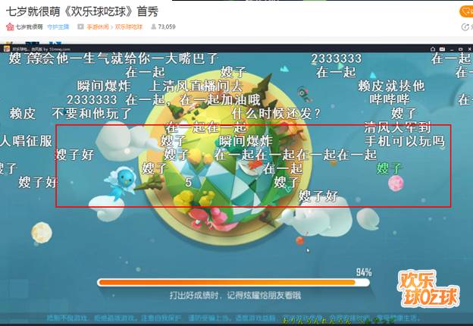Viewport: 473px width, 326px height.
Task: Click the danmaku comment 上清风直播间去
Action: click(x=196, y=86)
